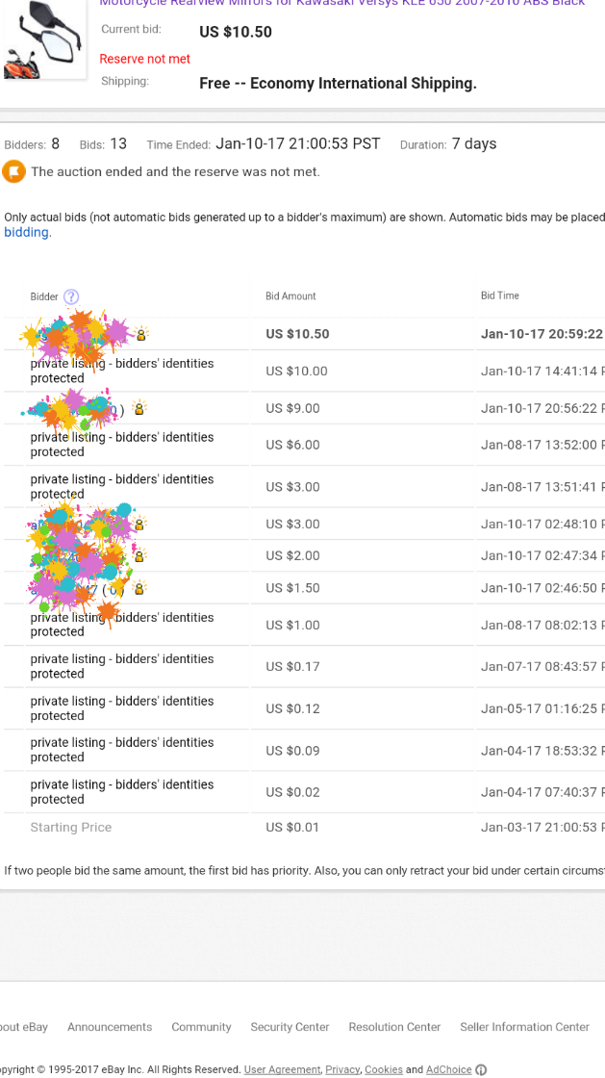Open the motorcycle mirrors product thumbnail
This screenshot has height=1078, width=605.
(40, 42)
